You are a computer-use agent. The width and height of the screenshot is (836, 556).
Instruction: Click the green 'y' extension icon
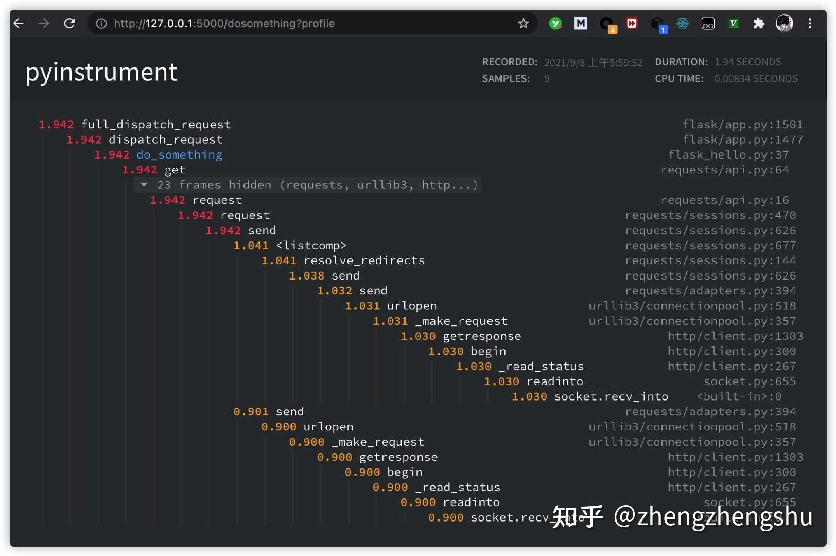pyautogui.click(x=555, y=23)
